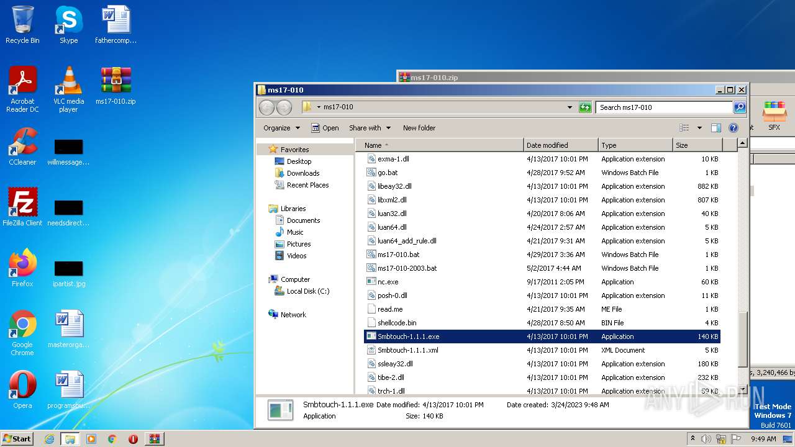795x447 pixels.
Task: Select the masterorga Word document icon
Action: 68,329
